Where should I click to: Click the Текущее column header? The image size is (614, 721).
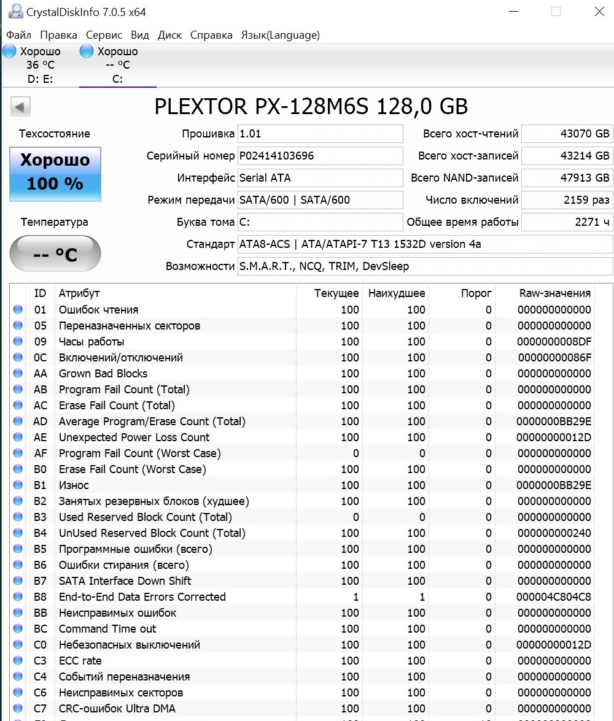pyautogui.click(x=336, y=293)
